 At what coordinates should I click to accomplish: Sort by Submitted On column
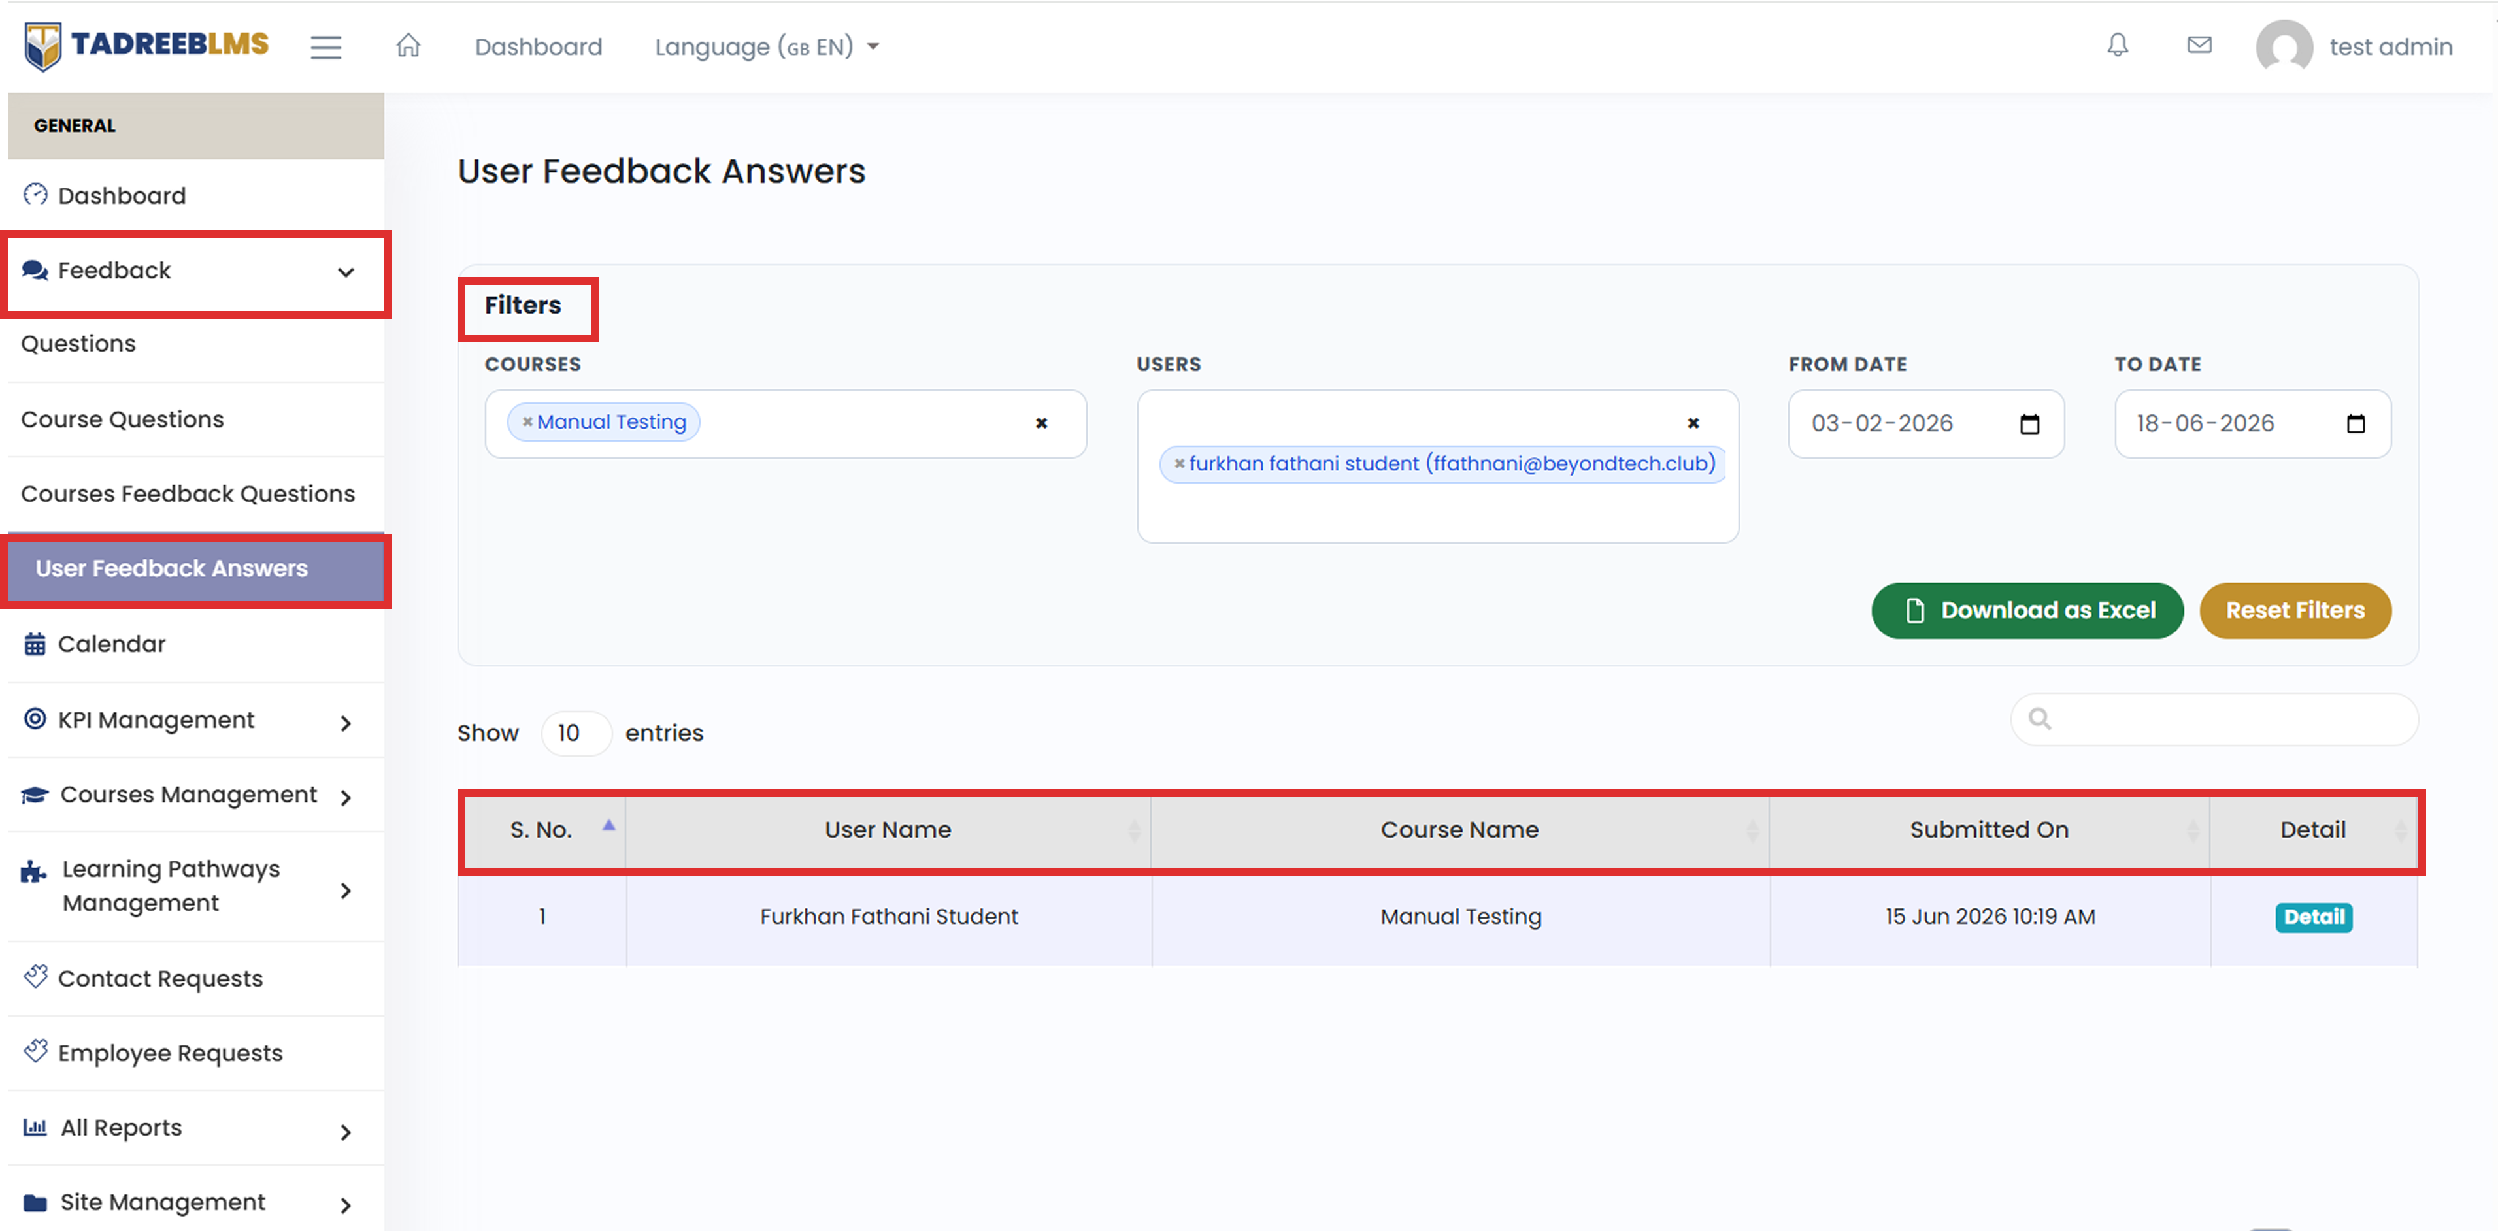[x=1989, y=830]
